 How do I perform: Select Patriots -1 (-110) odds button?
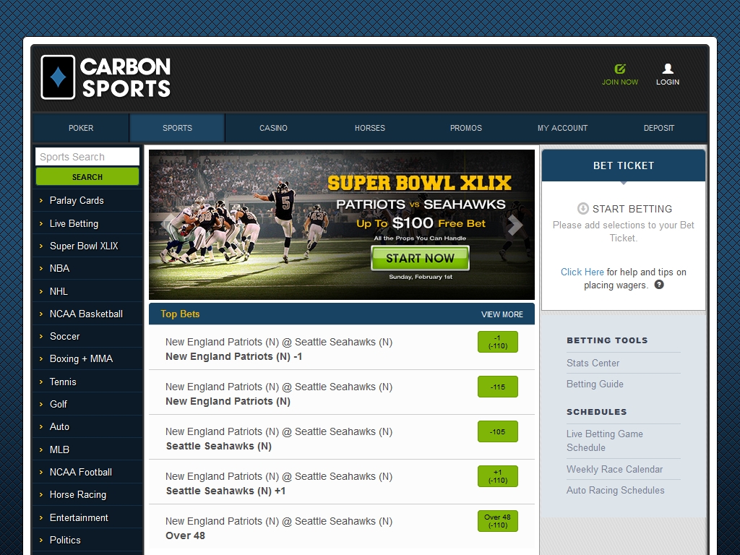[497, 342]
